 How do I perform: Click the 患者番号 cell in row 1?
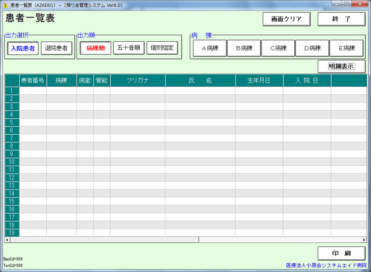click(x=33, y=91)
